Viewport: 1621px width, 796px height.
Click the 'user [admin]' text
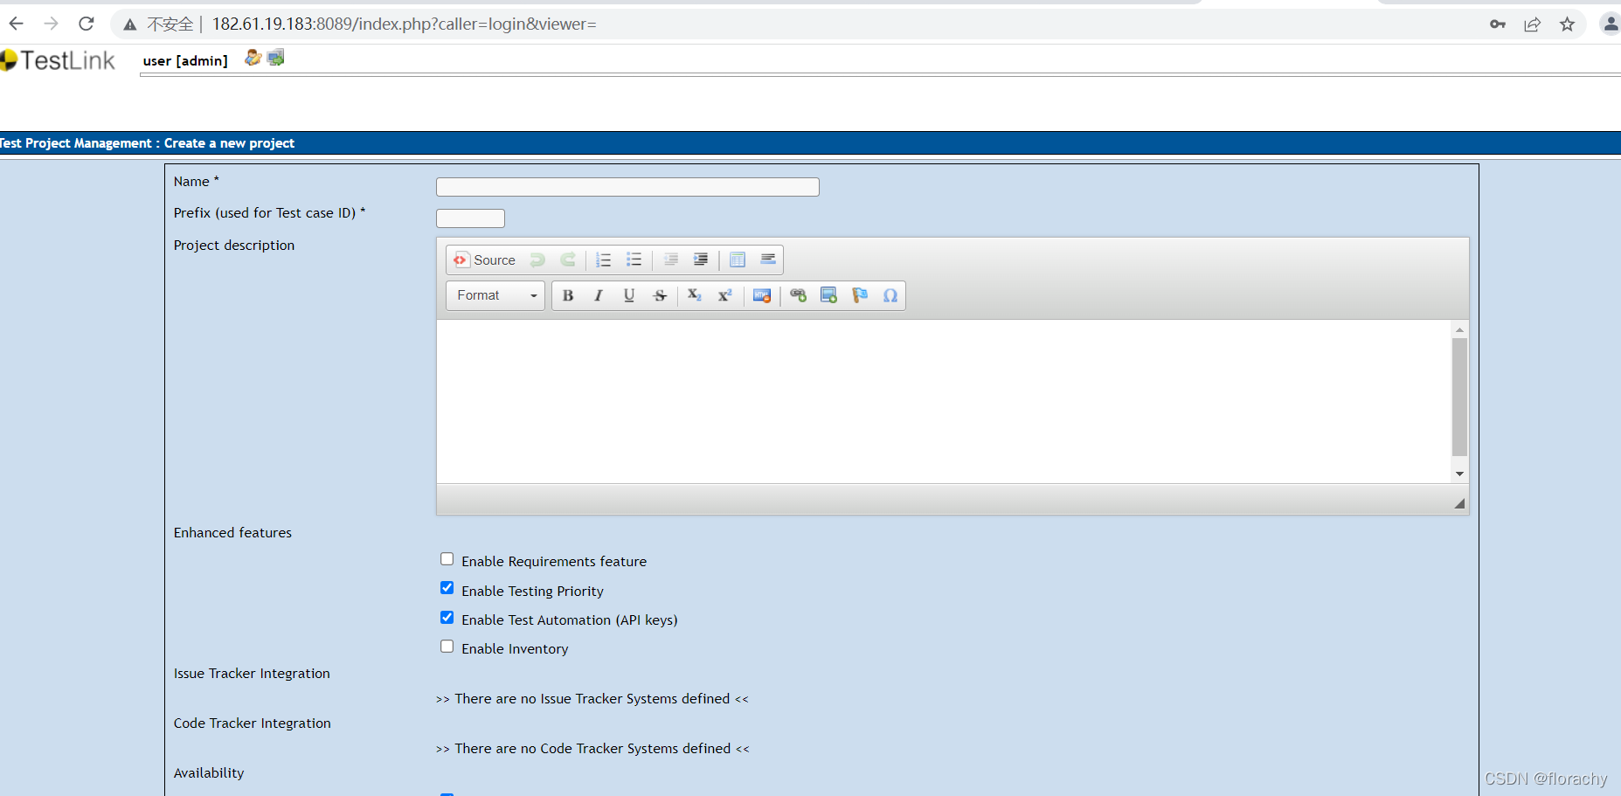click(185, 60)
